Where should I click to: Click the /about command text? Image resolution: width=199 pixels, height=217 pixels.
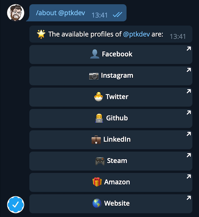[x=46, y=13]
